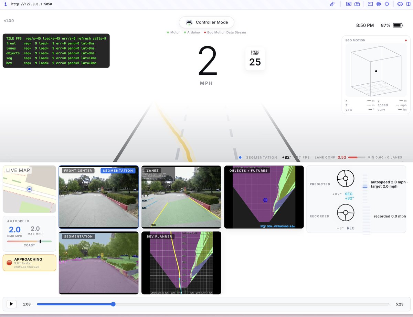Click the Arduino status indicator
The height and width of the screenshot is (317, 413).
(192, 32)
